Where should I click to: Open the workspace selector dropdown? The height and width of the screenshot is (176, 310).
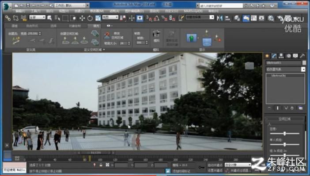(70, 5)
